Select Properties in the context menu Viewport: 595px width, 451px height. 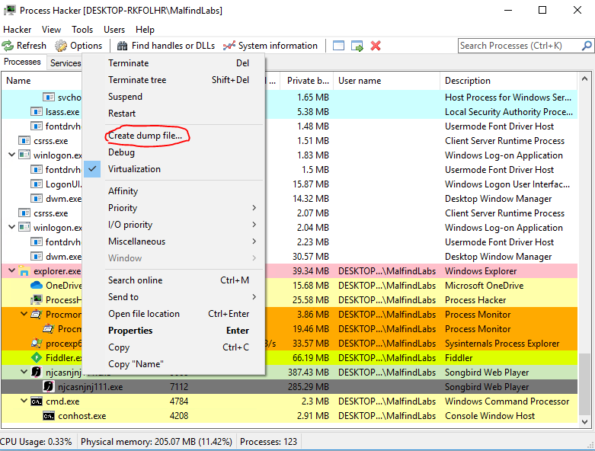point(130,331)
